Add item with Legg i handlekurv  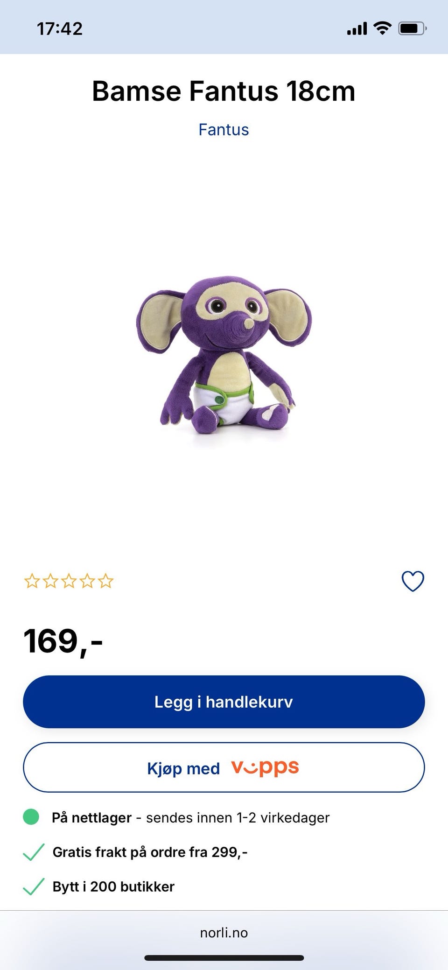point(224,702)
